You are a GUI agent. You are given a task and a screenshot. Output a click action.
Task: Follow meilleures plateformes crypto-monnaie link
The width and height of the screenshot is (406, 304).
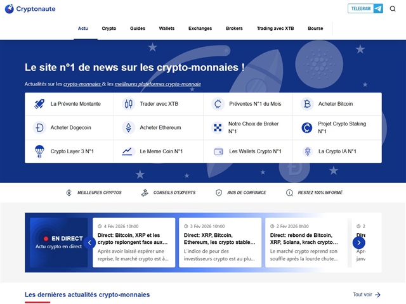tap(158, 84)
